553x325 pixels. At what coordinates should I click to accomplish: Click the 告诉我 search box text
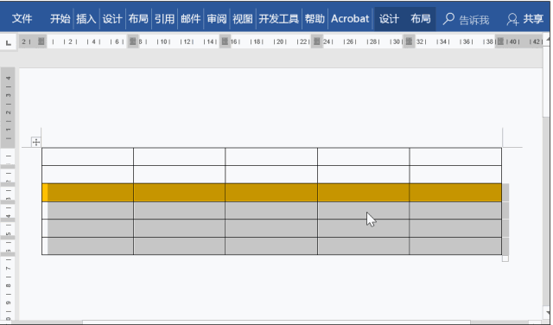(474, 20)
